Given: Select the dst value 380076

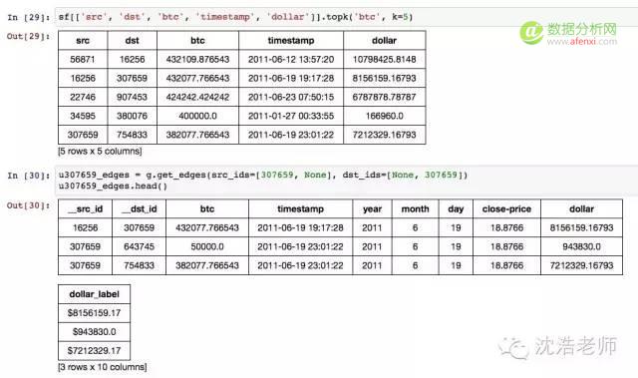Looking at the screenshot, I should coord(132,116).
